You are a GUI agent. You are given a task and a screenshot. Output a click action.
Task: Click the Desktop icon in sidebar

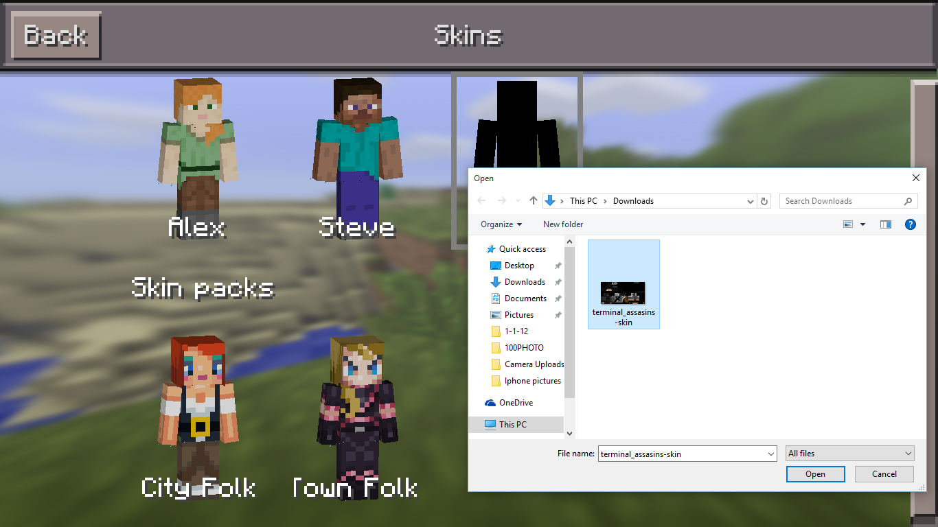coord(496,266)
